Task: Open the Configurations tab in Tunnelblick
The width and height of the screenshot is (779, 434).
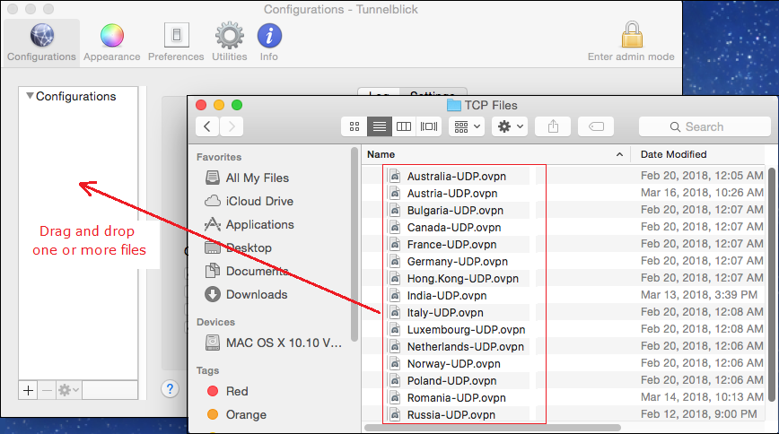Action: click(41, 43)
